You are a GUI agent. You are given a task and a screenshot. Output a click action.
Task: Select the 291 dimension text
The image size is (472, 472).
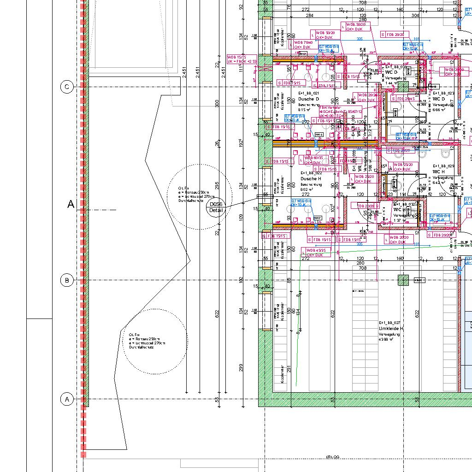pos(289,369)
